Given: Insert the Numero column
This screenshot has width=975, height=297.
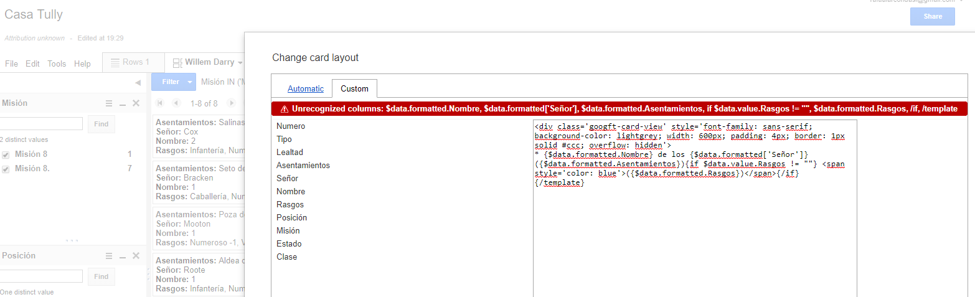Looking at the screenshot, I should pyautogui.click(x=291, y=126).
